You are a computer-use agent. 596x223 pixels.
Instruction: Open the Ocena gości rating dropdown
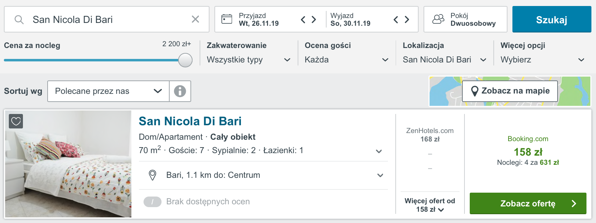coord(347,60)
